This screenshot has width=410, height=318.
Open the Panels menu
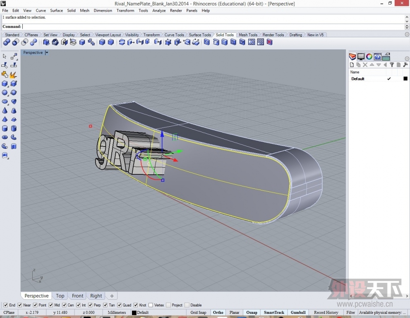[192, 10]
